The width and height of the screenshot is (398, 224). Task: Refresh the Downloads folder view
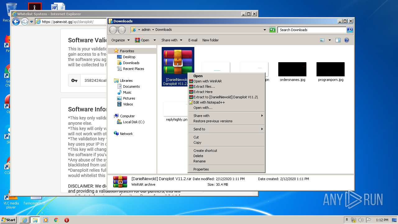272,30
